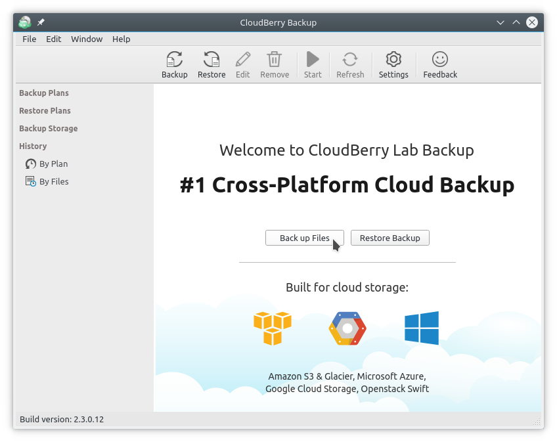Click the Backup toolbar icon
The width and height of the screenshot is (557, 442).
tap(175, 59)
